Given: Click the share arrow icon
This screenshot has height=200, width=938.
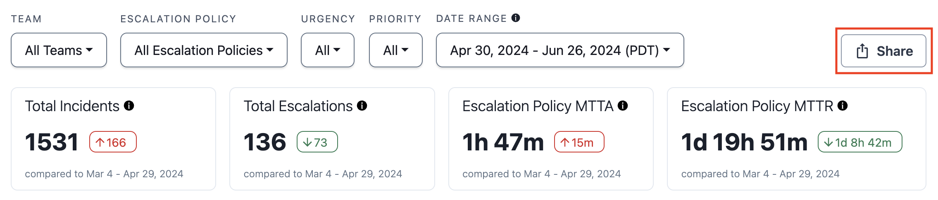Looking at the screenshot, I should (862, 51).
